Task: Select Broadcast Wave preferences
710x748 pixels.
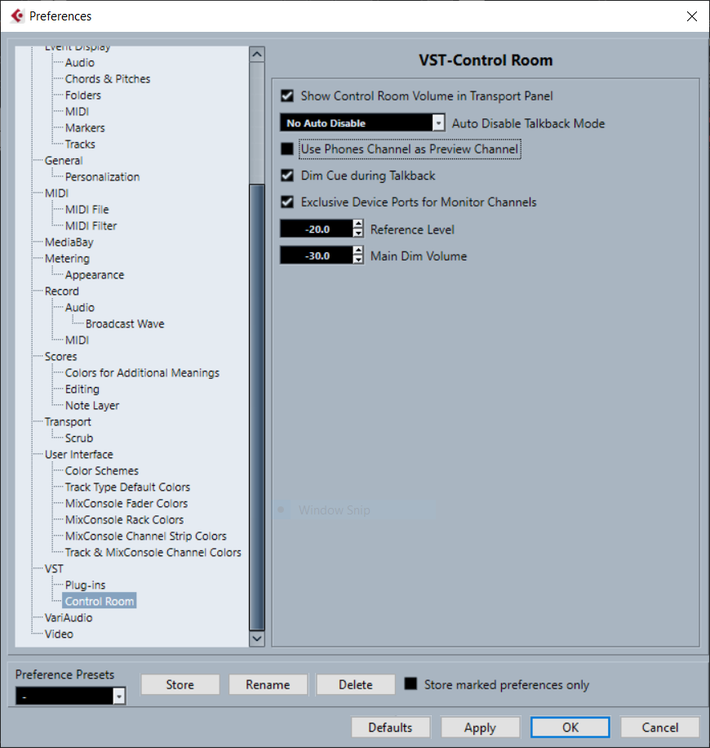Action: (x=125, y=323)
